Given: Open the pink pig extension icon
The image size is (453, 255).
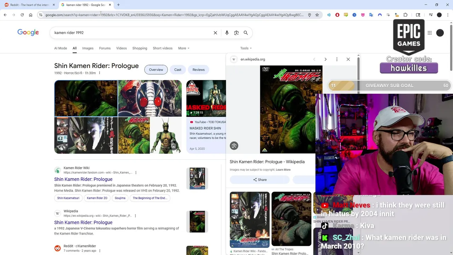Looking at the screenshot, I should coord(363,15).
